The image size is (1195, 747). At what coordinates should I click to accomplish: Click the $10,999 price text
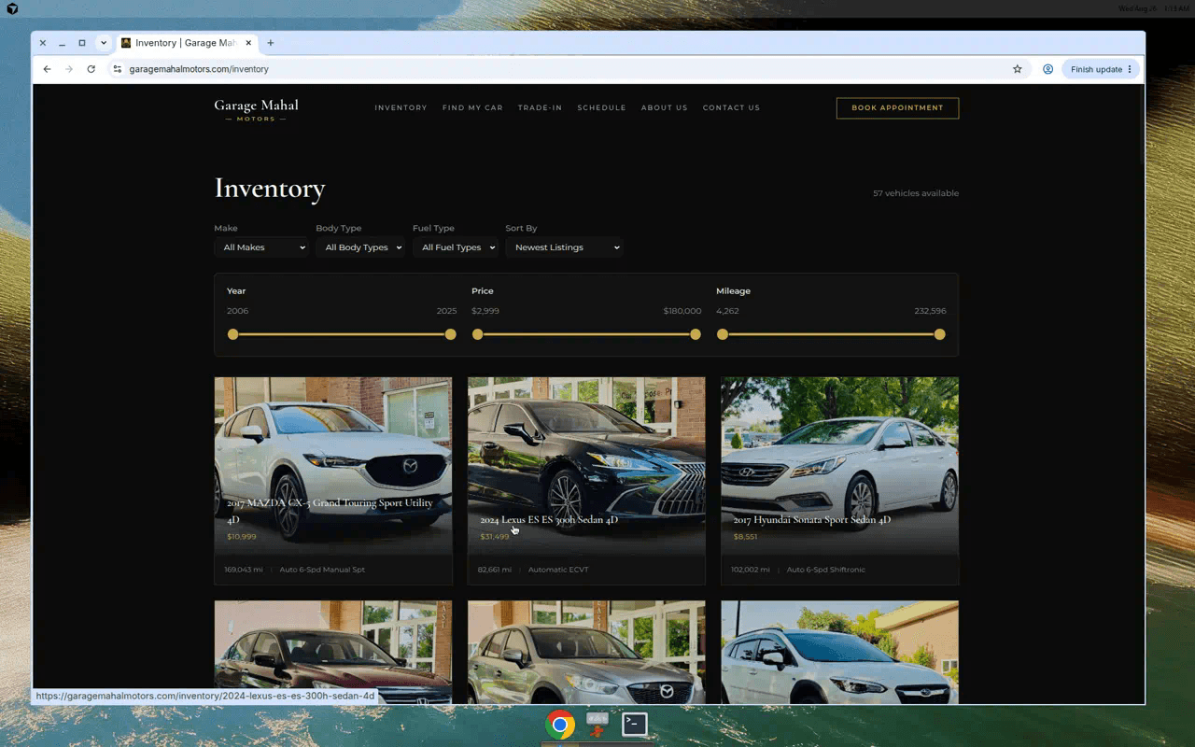[242, 537]
